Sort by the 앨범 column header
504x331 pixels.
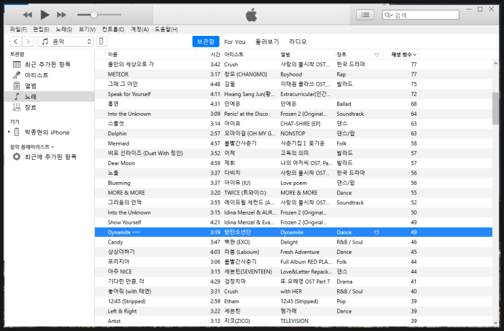[307, 55]
